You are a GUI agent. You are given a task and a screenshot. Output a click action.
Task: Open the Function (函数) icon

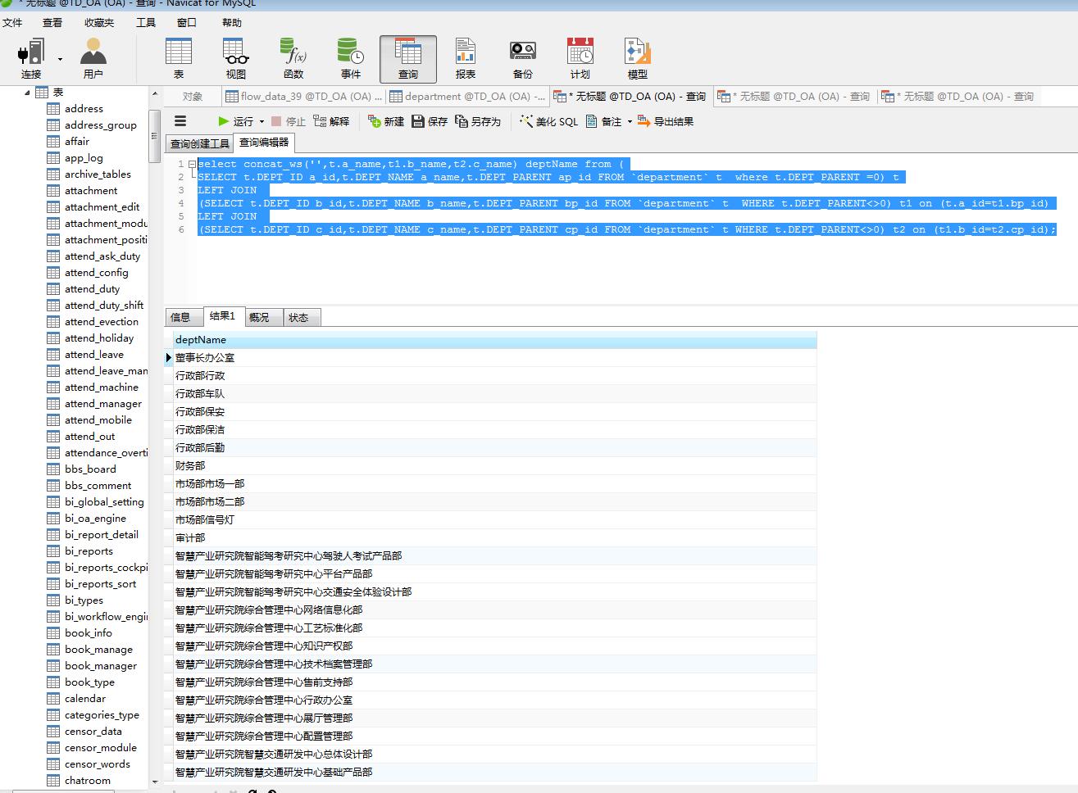(x=293, y=53)
